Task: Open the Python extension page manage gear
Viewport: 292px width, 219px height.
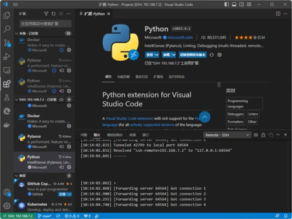Action: click(x=220, y=55)
